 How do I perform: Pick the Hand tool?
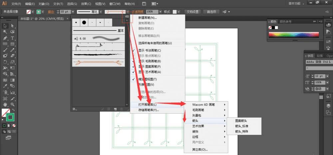(x=5, y=105)
